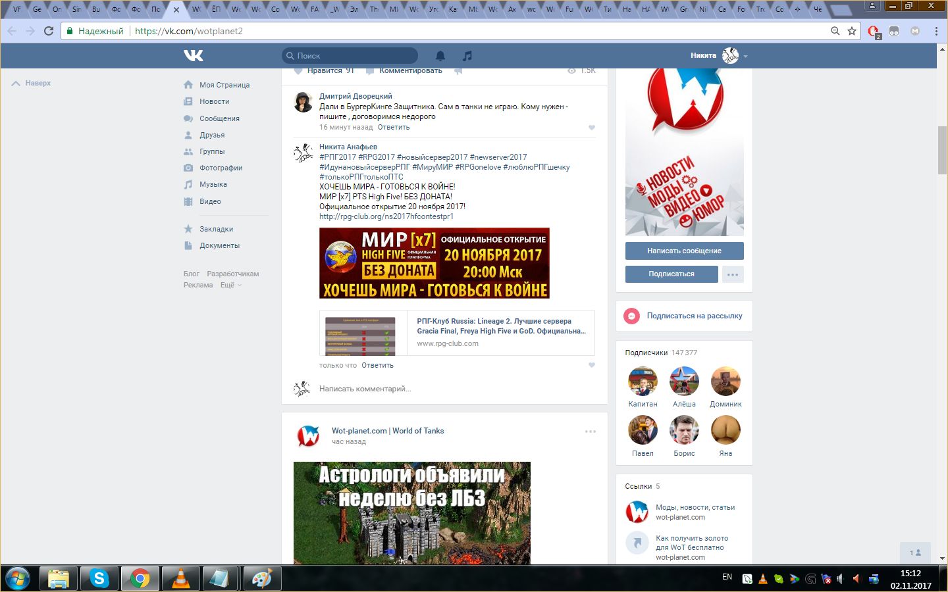The height and width of the screenshot is (592, 948).
Task: Open Skype from taskbar
Action: [x=99, y=579]
